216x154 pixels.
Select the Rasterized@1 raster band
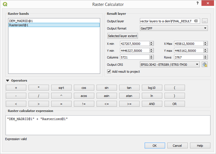19,25
